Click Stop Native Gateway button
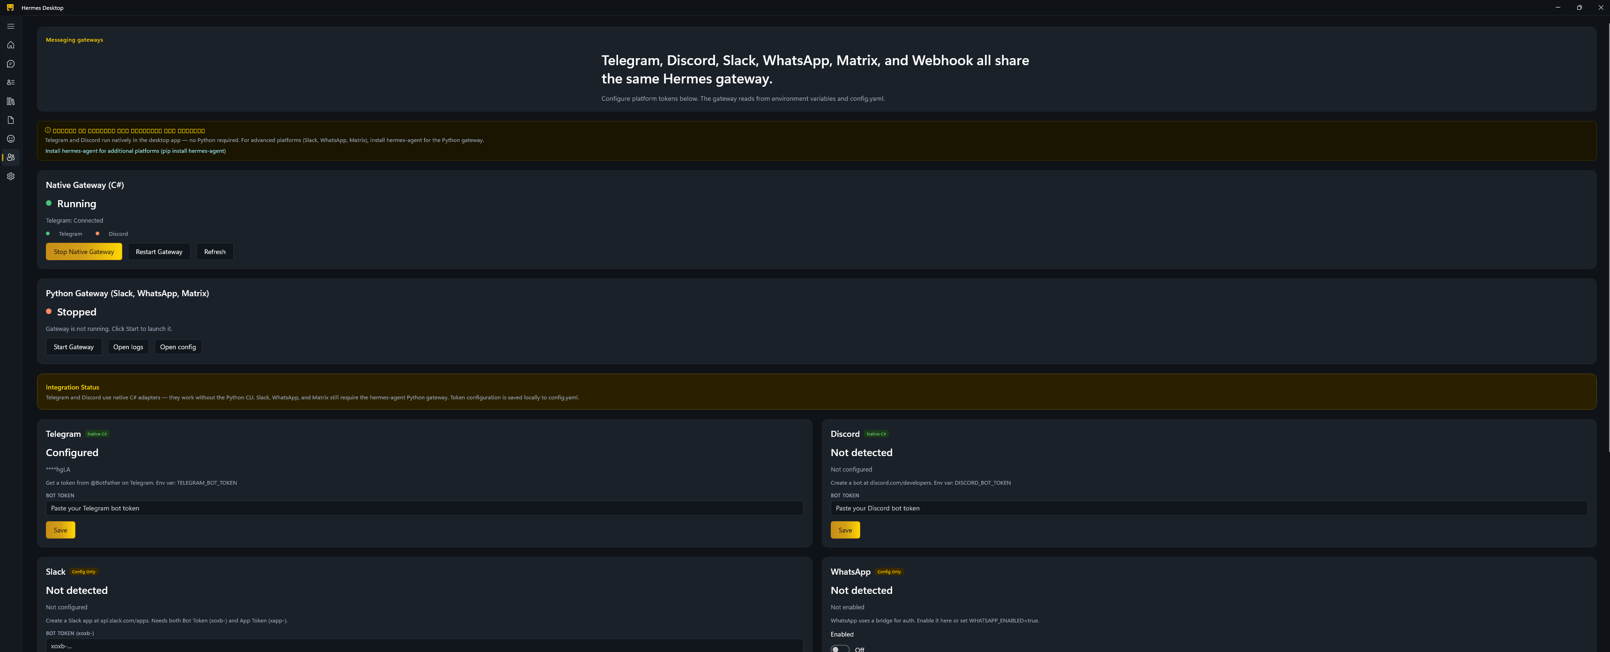The image size is (1610, 652). click(84, 252)
